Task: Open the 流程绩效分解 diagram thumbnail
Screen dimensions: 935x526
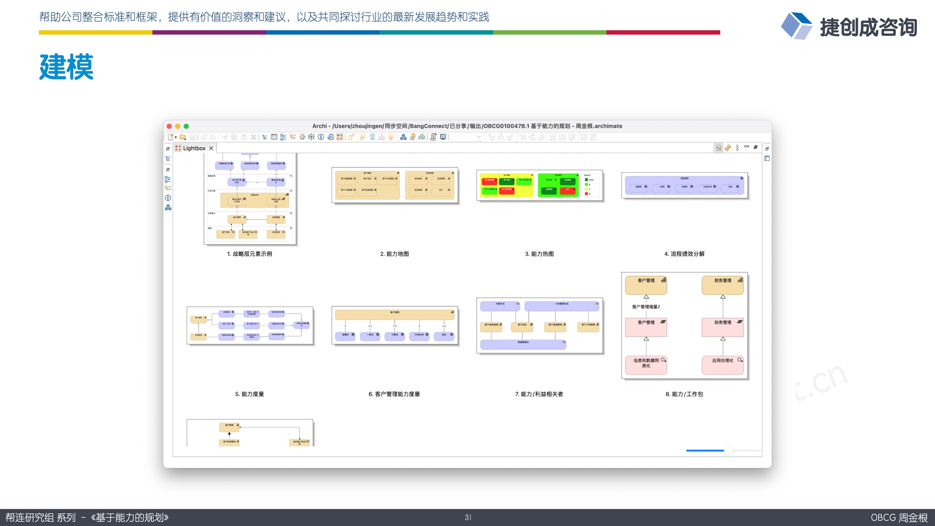Action: point(684,185)
